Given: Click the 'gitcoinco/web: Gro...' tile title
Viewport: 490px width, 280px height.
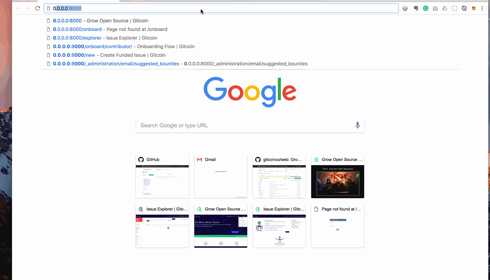Looking at the screenshot, I should [x=282, y=160].
